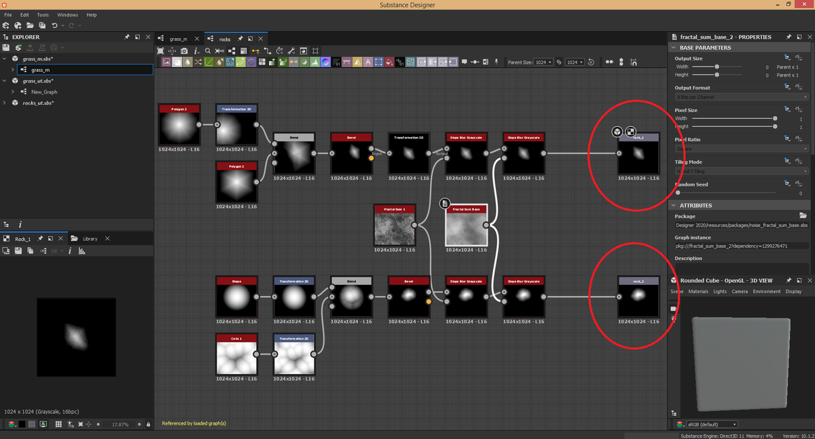This screenshot has width=815, height=439.
Task: Open the Environment menu in the 3D view
Action: click(x=766, y=291)
